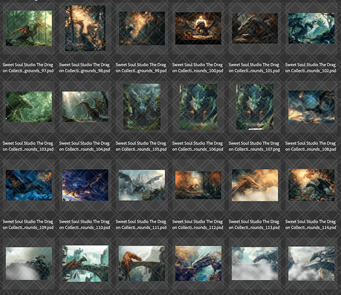Select the thumbnail image of grounds_99.psd

[x=142, y=28]
